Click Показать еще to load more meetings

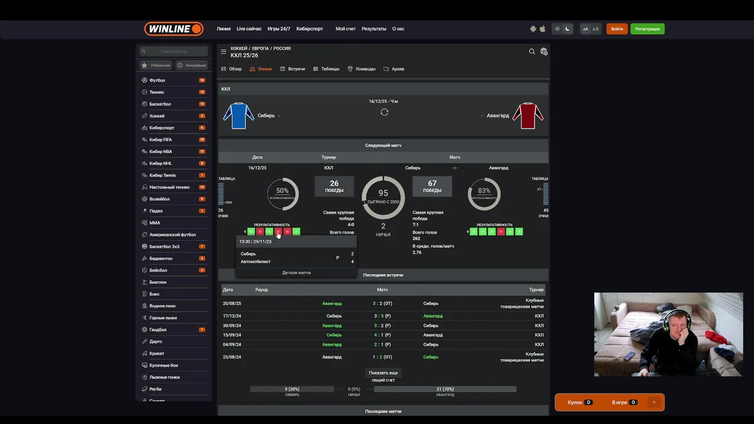[383, 373]
